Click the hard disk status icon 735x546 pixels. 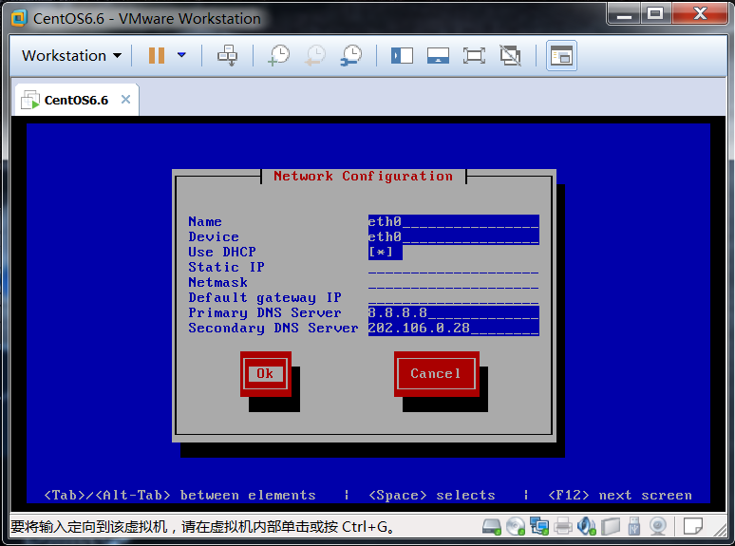(492, 527)
